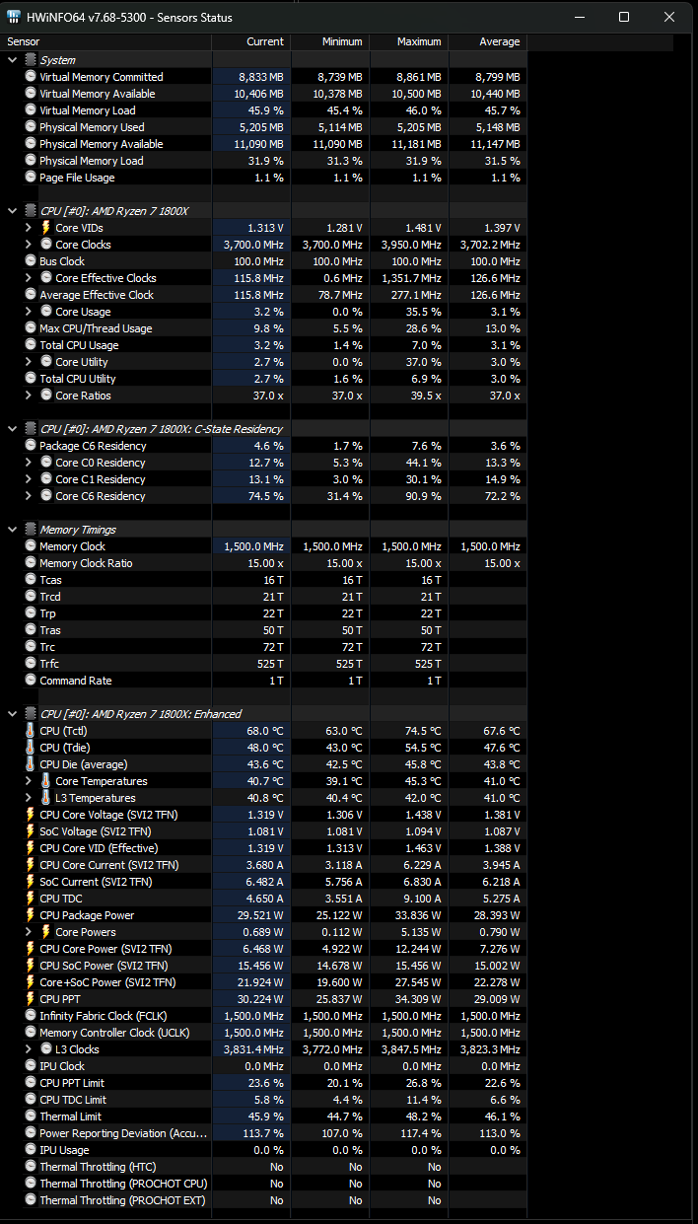
Task: Click the Package C6 Residency sensor icon
Action: click(x=31, y=446)
